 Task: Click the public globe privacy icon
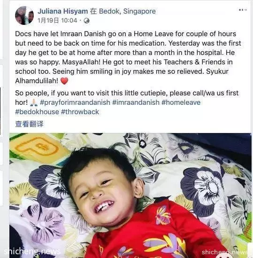pyautogui.click(x=86, y=21)
